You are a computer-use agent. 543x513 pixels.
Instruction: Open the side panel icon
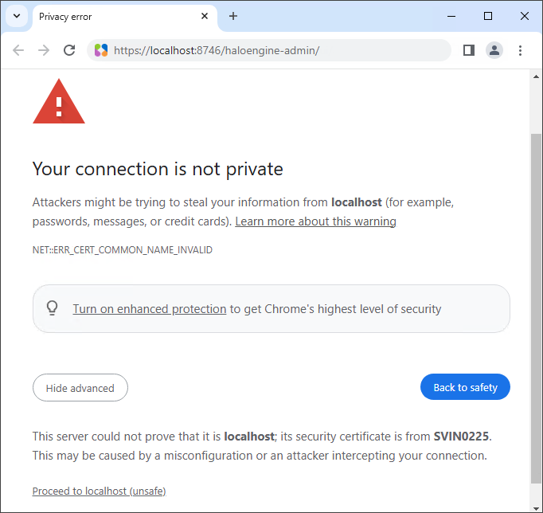click(x=469, y=50)
